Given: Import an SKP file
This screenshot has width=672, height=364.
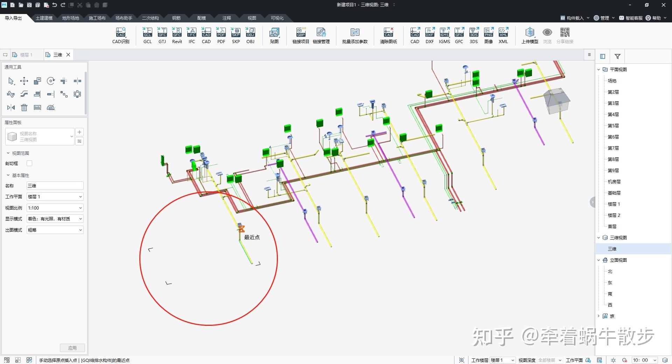Looking at the screenshot, I should pos(236,36).
